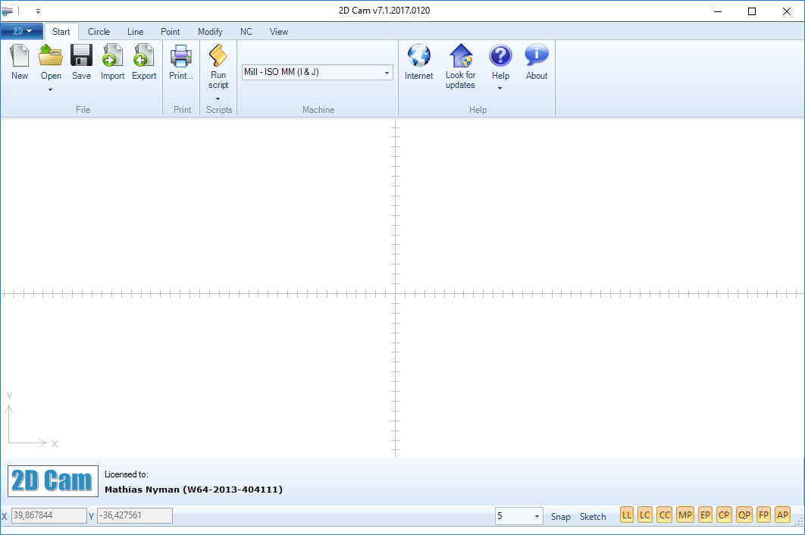Switch to the Circle tab
This screenshot has height=535, width=805.
pyautogui.click(x=99, y=32)
